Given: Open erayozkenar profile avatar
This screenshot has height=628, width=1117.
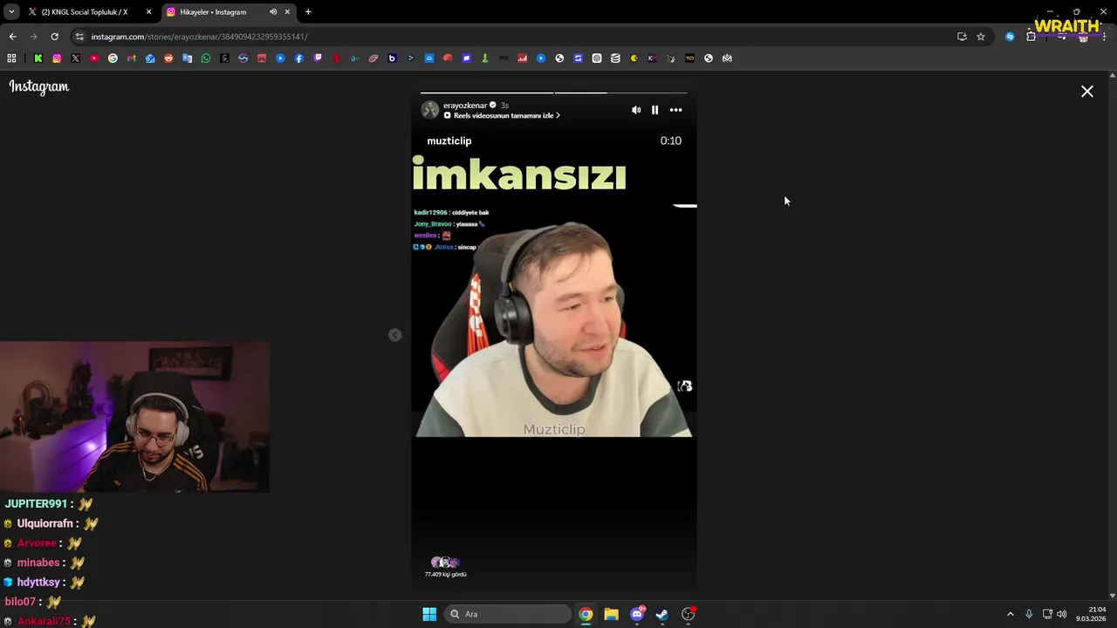Looking at the screenshot, I should [x=430, y=110].
